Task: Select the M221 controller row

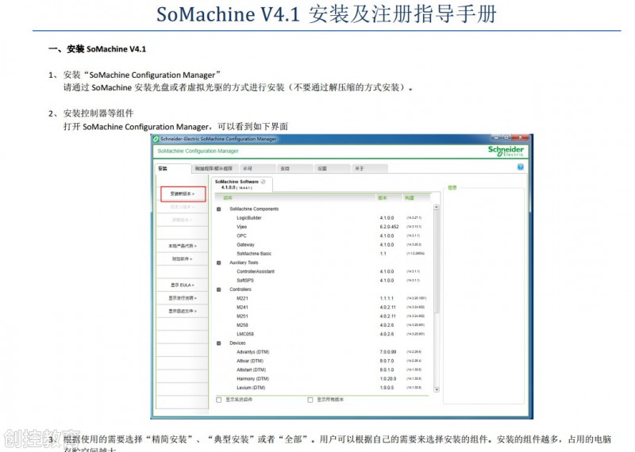Action: [324, 299]
